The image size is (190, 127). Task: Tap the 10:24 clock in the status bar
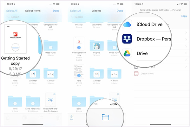[10, 4]
